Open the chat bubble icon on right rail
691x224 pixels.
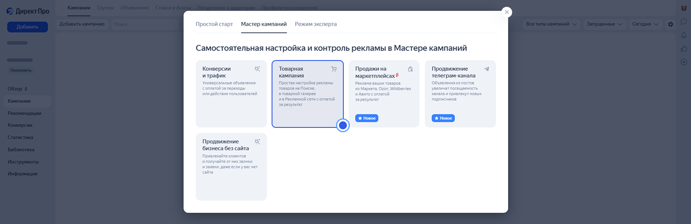point(684,22)
